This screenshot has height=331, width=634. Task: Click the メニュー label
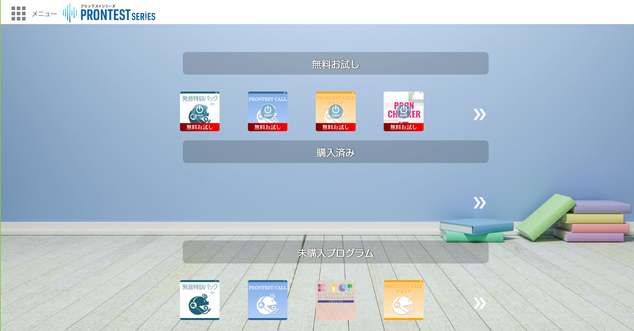pos(44,14)
